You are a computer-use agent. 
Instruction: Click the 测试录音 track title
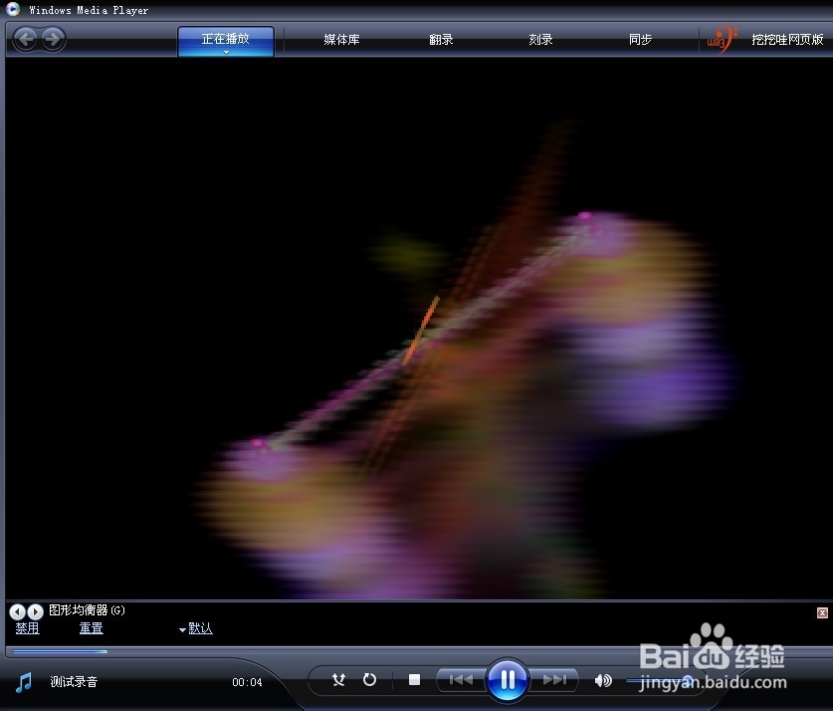click(74, 682)
